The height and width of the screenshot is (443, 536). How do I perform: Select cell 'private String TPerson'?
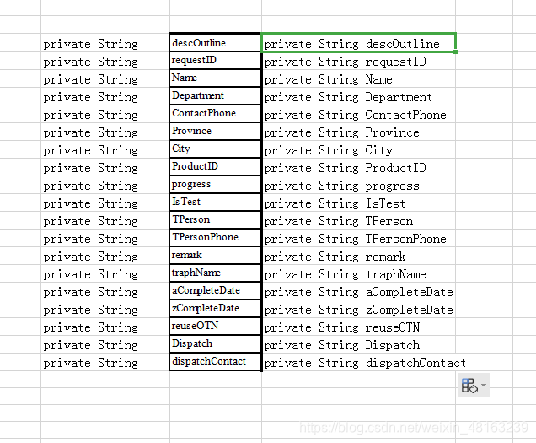358,220
